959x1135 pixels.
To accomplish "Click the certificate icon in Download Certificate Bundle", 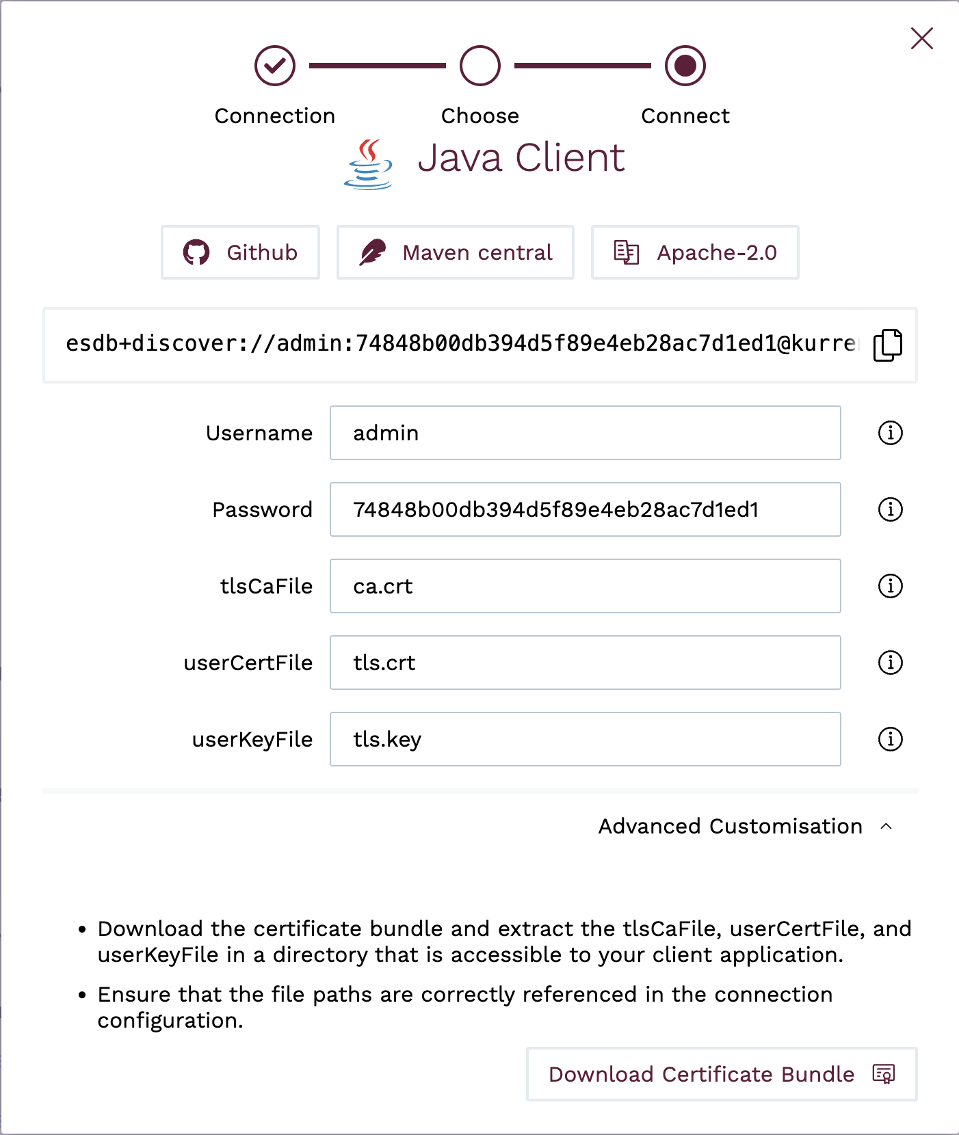I will pos(884,1074).
